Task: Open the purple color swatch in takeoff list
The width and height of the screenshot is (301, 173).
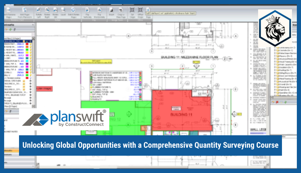Action: [27, 64]
